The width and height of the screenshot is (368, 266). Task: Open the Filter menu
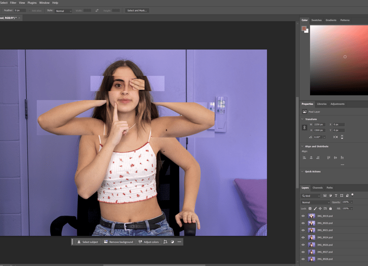(13, 3)
